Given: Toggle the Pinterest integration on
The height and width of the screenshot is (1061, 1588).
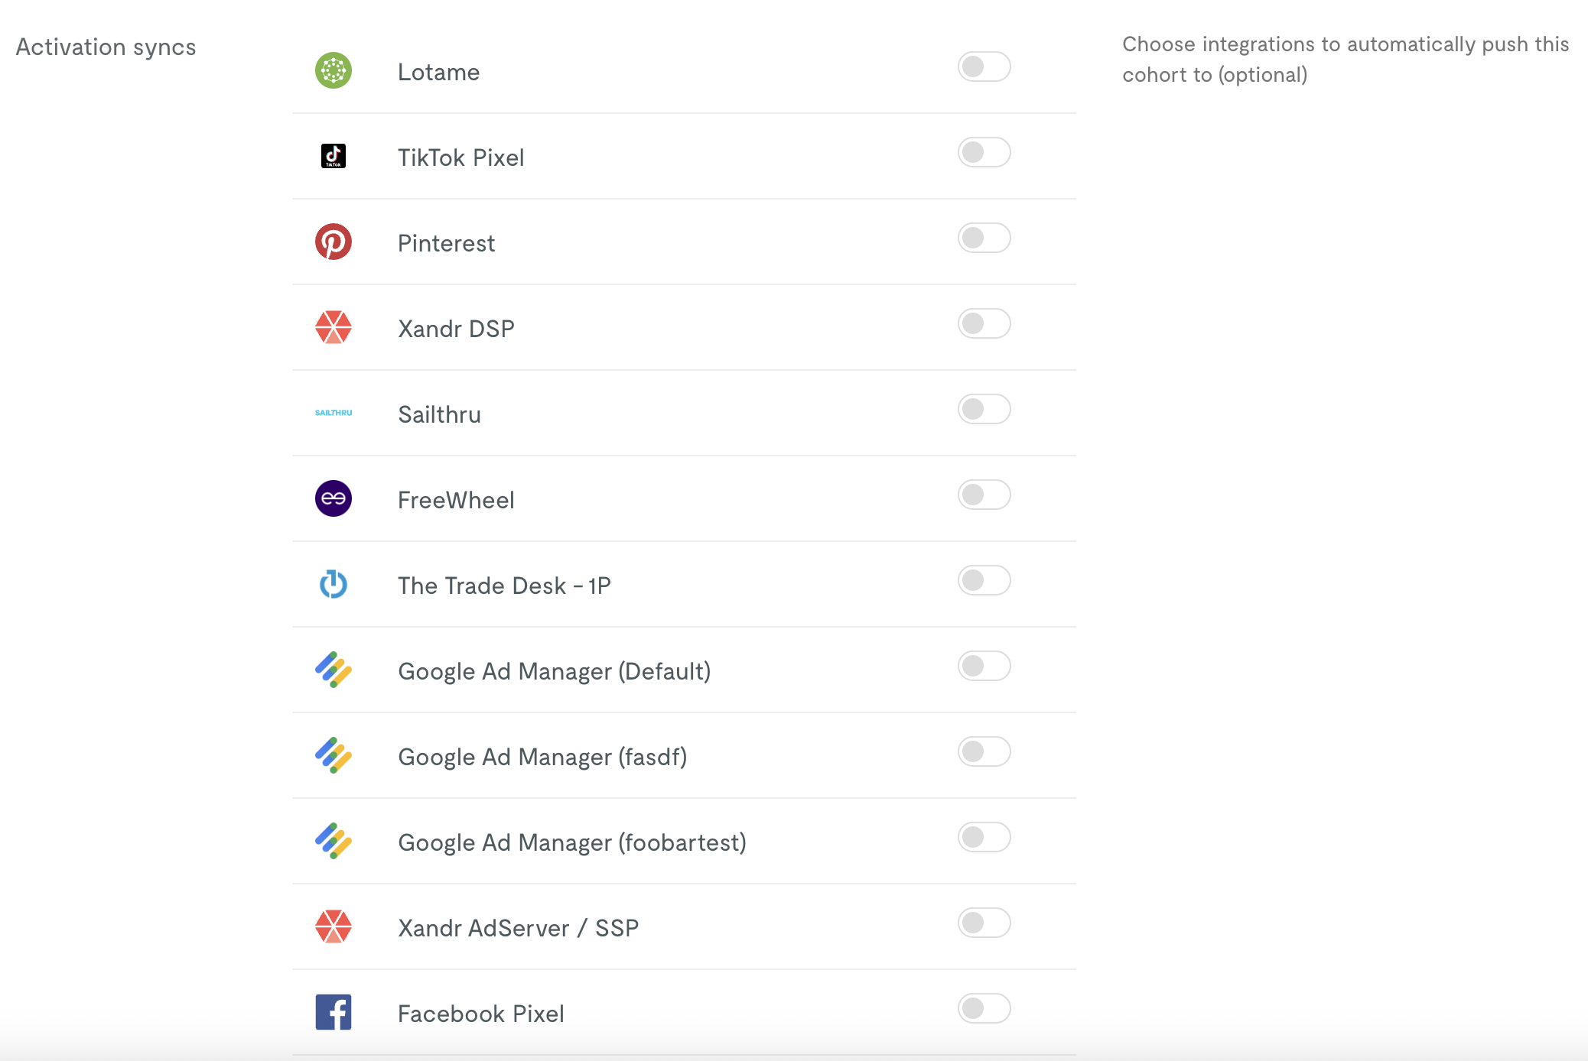Looking at the screenshot, I should (984, 238).
